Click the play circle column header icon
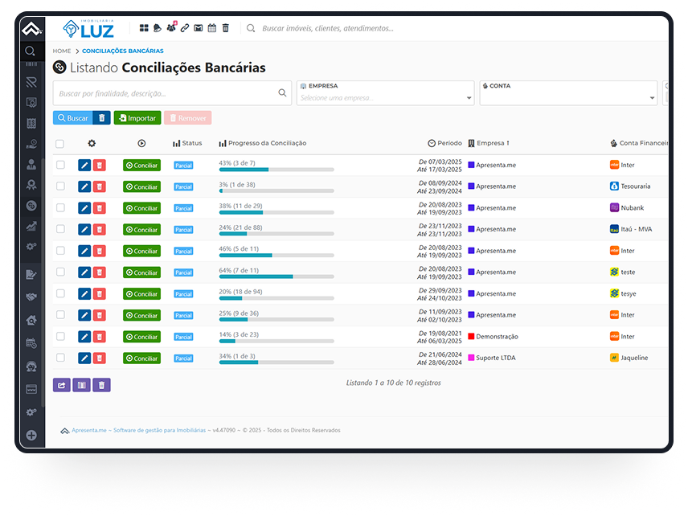This screenshot has width=688, height=516. [141, 143]
